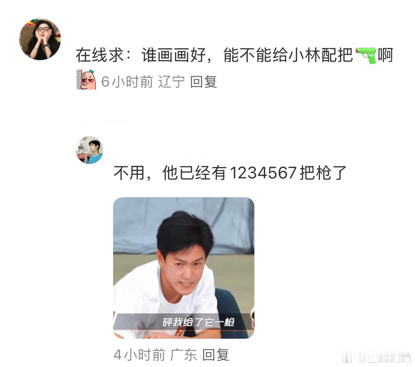Click the 6小时前 timestamp
415x367 pixels.
point(127,82)
